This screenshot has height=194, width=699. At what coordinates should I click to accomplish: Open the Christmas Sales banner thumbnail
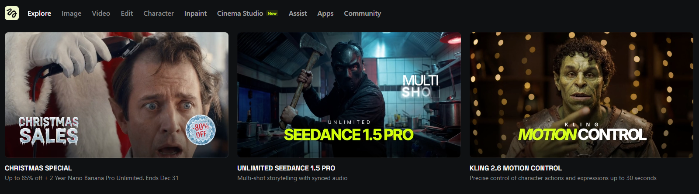[117, 95]
